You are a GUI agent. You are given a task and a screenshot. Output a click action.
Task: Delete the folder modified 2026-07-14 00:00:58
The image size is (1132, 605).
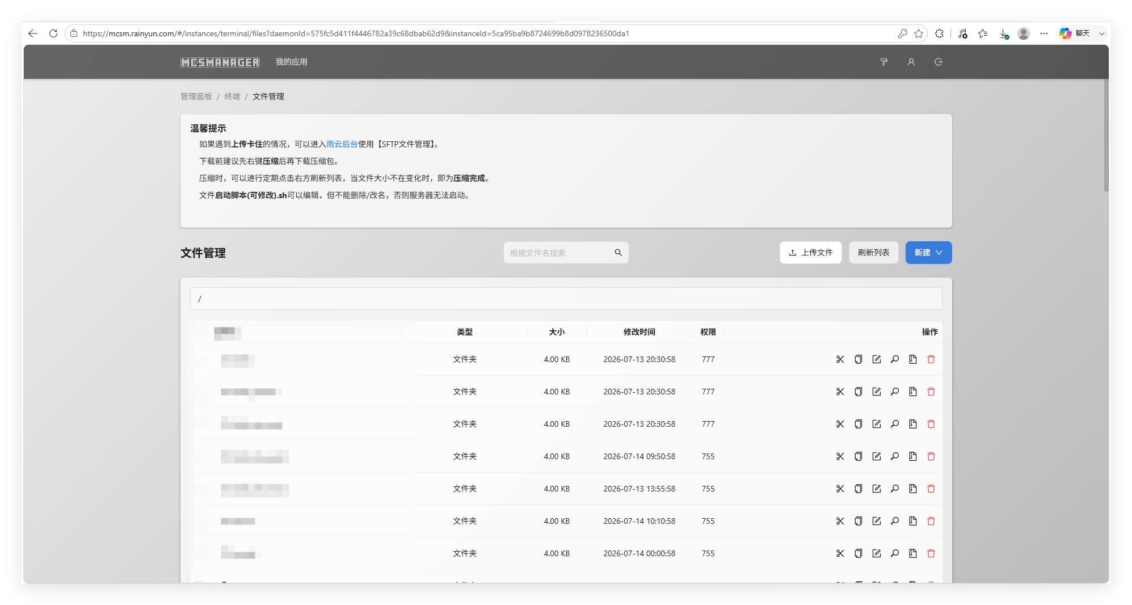(931, 553)
